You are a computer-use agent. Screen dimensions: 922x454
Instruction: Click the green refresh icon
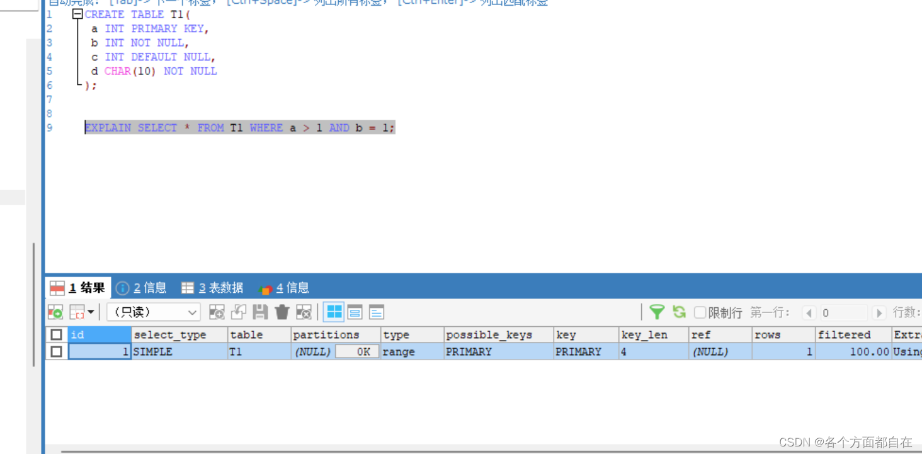[x=679, y=312]
